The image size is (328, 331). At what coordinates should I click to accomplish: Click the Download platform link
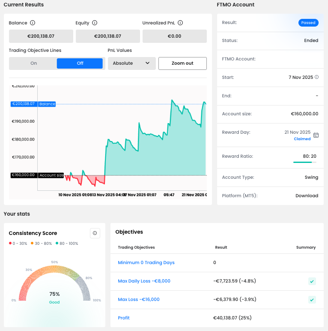(x=307, y=196)
